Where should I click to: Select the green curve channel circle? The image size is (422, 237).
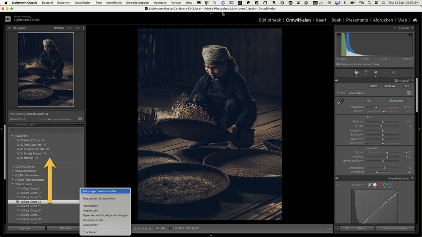[x=385, y=185]
